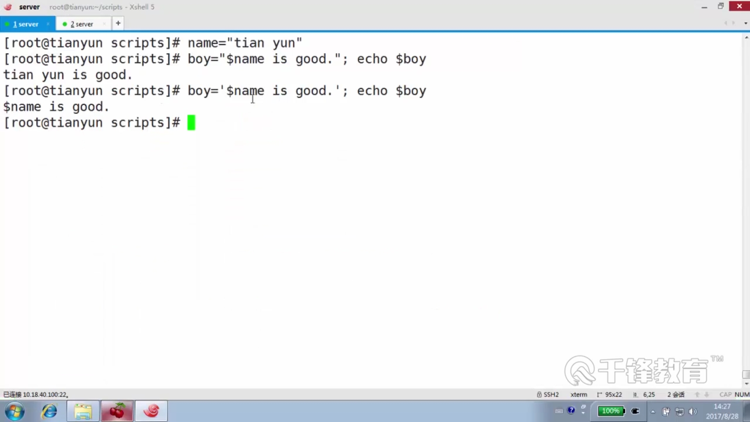The height and width of the screenshot is (422, 750).
Task: Click the terminal prompt cursor
Action: coord(191,123)
